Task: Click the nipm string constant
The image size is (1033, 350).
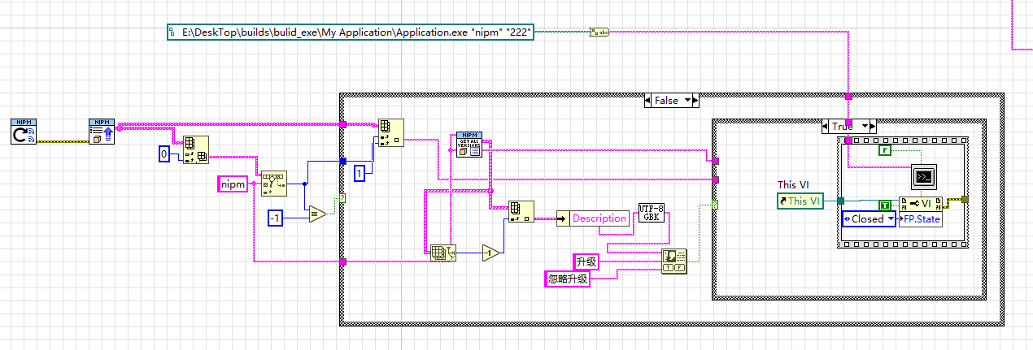Action: (x=232, y=184)
